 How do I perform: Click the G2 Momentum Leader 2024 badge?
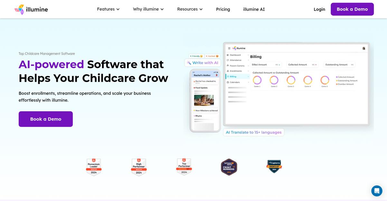coord(94,167)
